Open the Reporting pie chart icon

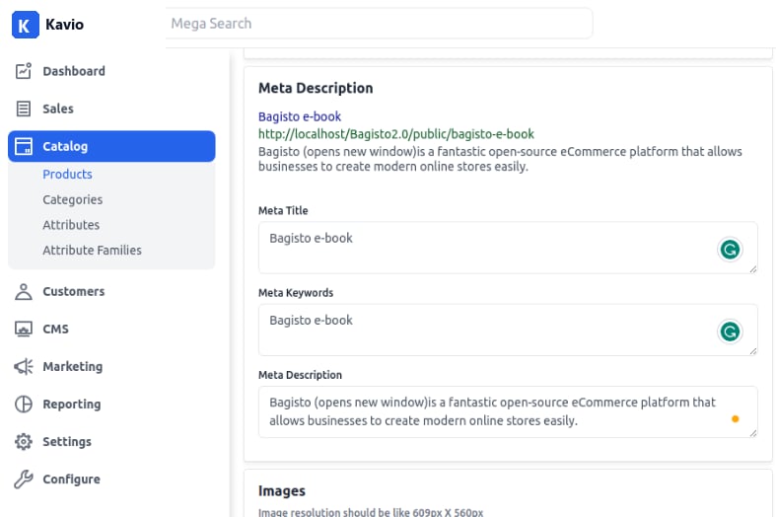pos(24,405)
